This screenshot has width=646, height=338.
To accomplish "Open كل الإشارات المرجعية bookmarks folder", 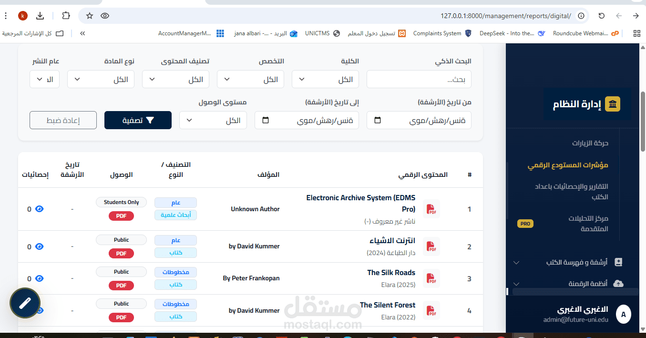I will pos(33,33).
